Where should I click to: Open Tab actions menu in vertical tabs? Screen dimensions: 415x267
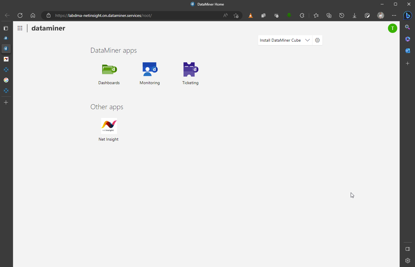[6, 28]
